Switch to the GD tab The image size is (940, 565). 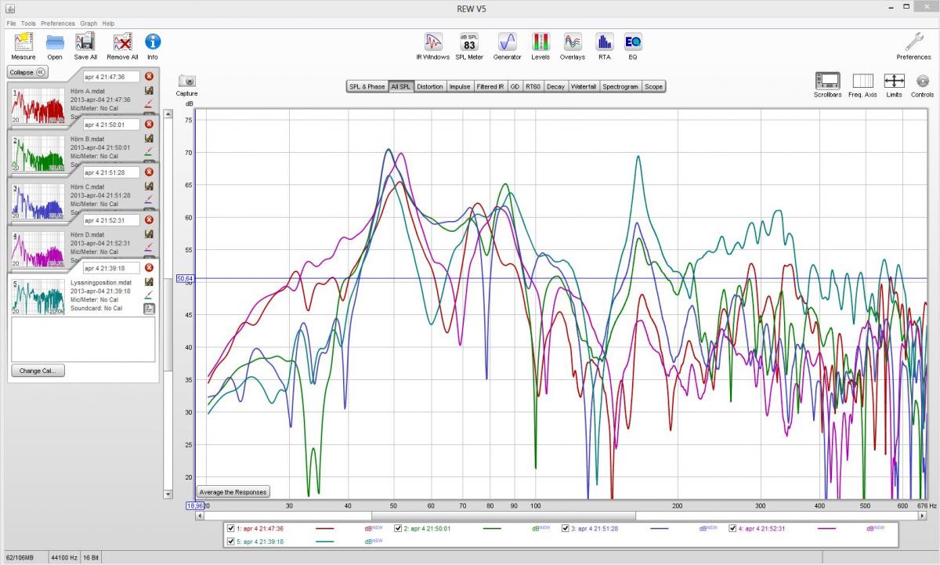(x=515, y=86)
